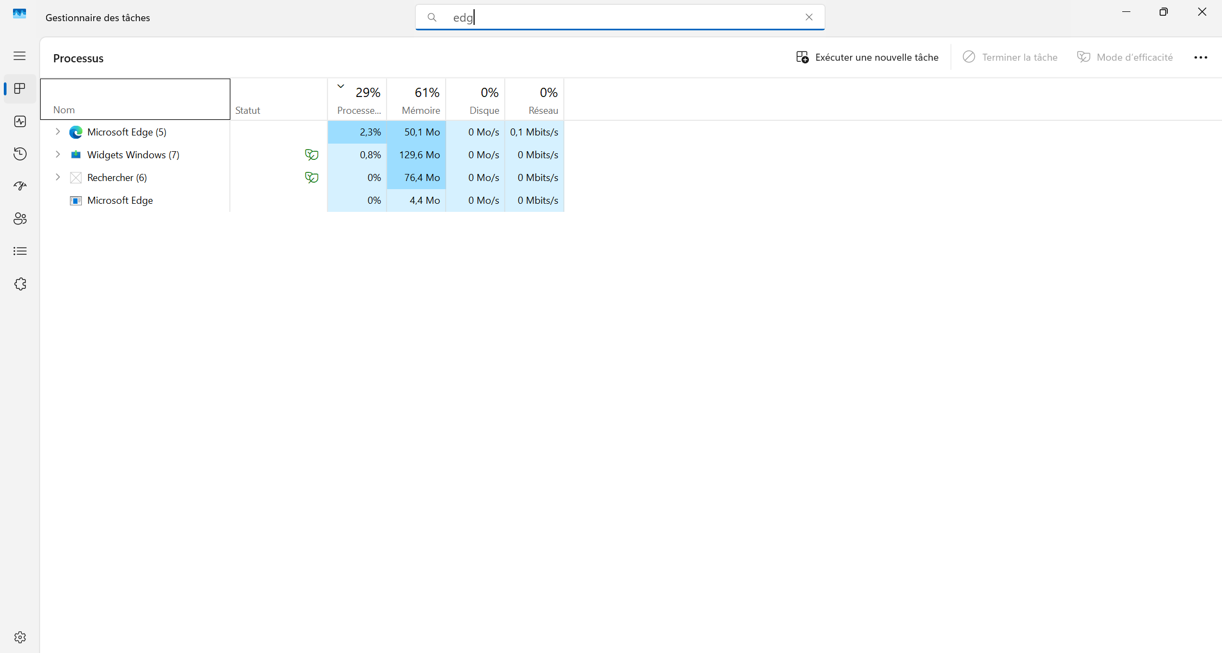Expand the Microsoft Edge (5) group
The width and height of the screenshot is (1222, 653).
coord(57,132)
